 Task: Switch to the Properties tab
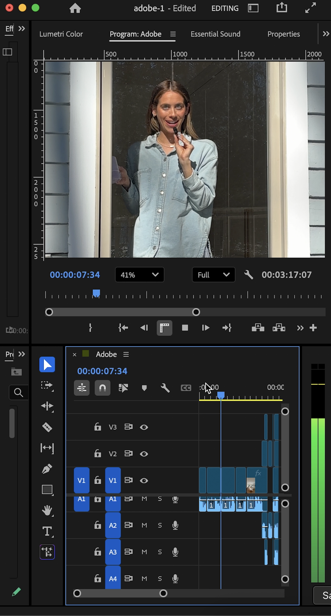[x=284, y=34]
